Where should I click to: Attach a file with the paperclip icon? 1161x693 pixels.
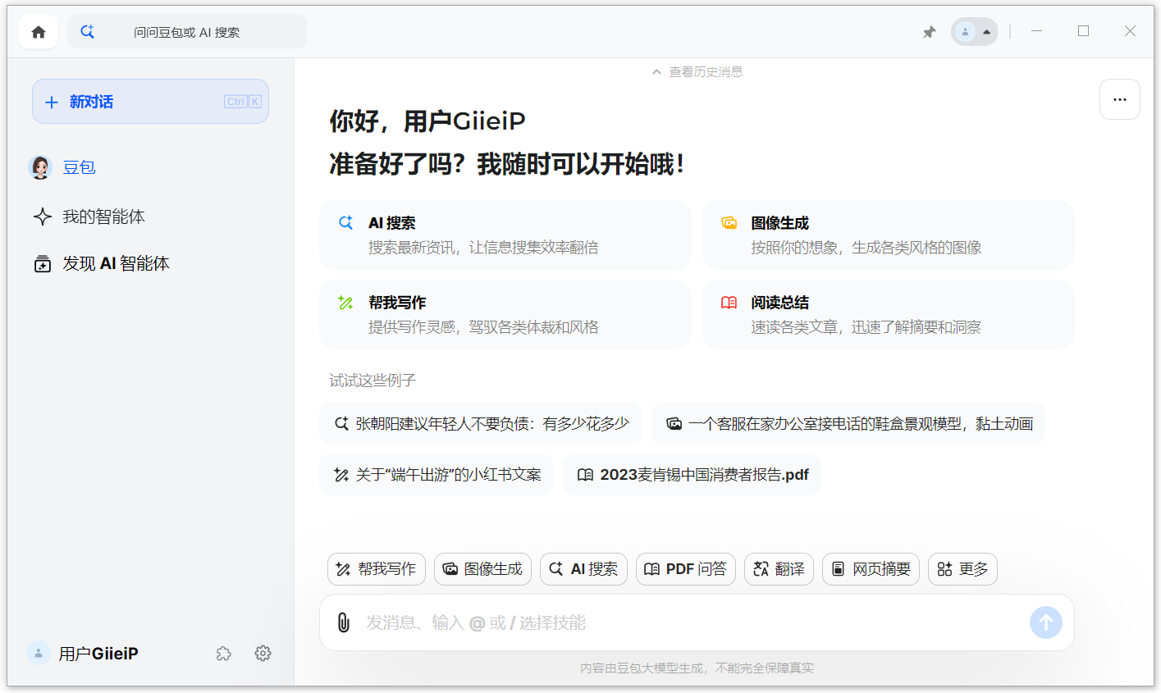pyautogui.click(x=344, y=622)
